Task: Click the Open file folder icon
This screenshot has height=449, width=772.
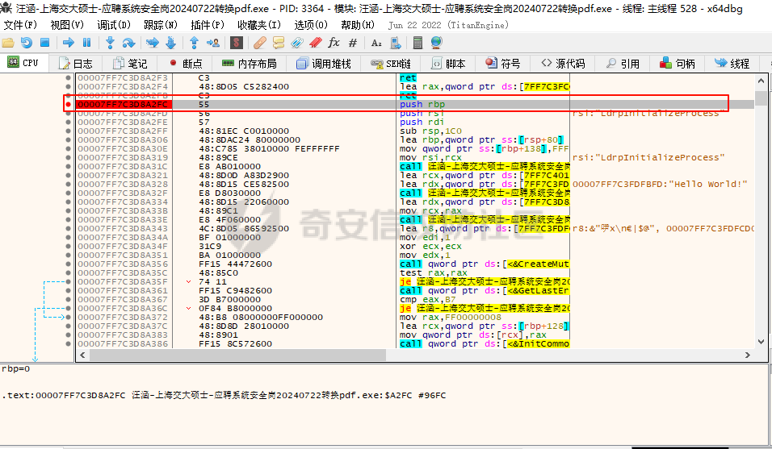Action: (8, 43)
